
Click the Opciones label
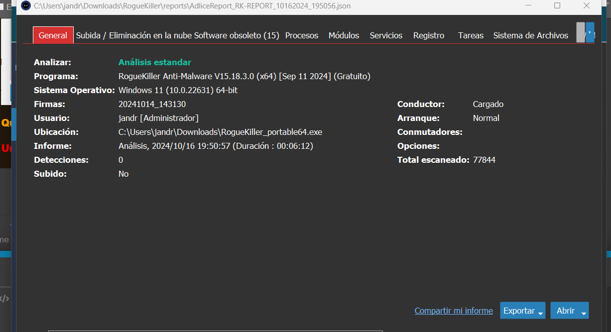(x=418, y=146)
